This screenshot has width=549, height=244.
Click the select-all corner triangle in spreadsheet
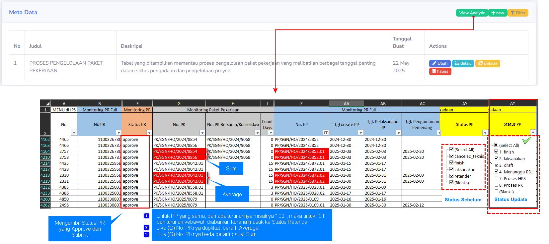47,103
